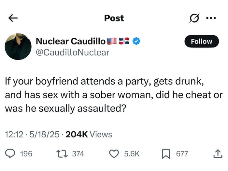Click the Post header title
This screenshot has height=171, width=228.
(114, 18)
